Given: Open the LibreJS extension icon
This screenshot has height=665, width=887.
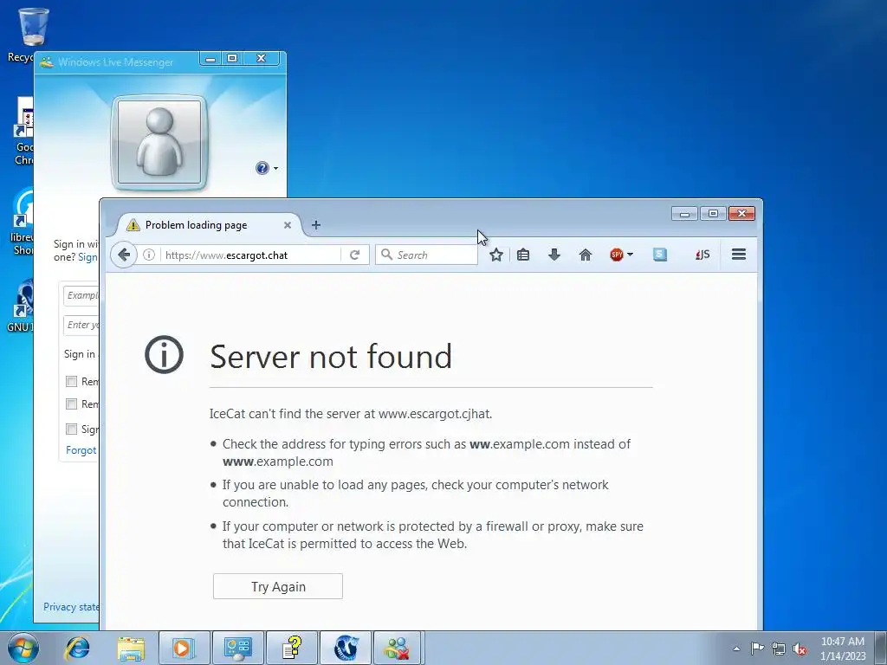Looking at the screenshot, I should pyautogui.click(x=702, y=255).
